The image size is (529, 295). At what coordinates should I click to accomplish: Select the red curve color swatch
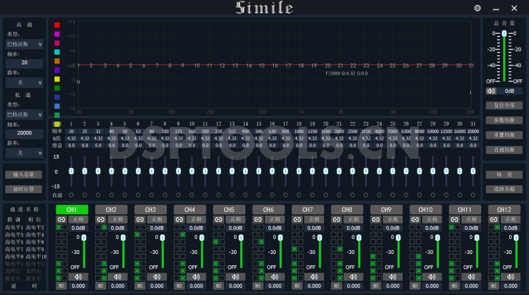(x=58, y=25)
